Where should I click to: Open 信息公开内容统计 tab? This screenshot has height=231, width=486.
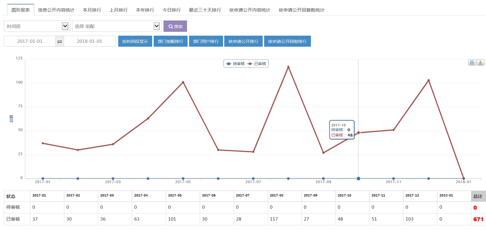[x=56, y=10]
